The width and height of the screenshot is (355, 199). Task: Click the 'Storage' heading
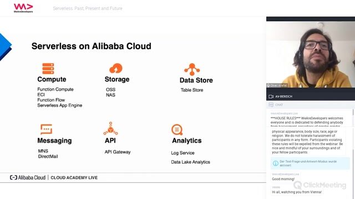tap(117, 79)
